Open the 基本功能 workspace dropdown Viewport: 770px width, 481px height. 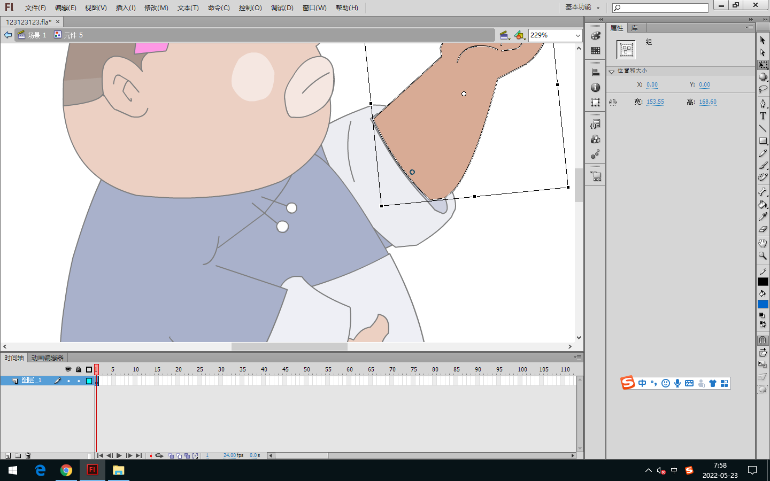pyautogui.click(x=582, y=7)
